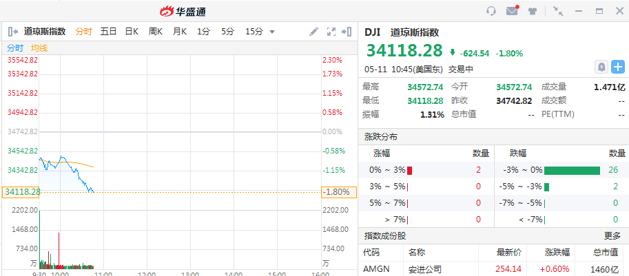629x276 pixels.
Task: Select the 15分 period option
Action: pyautogui.click(x=254, y=32)
